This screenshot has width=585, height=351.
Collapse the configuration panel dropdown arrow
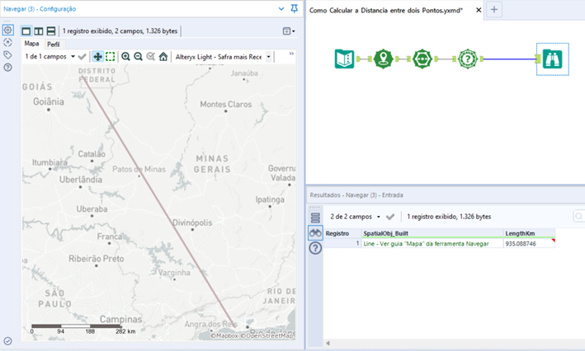pos(281,8)
